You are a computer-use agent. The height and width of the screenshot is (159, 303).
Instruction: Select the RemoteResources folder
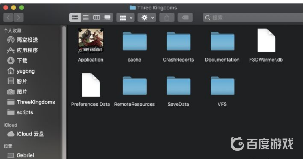coord(134,86)
